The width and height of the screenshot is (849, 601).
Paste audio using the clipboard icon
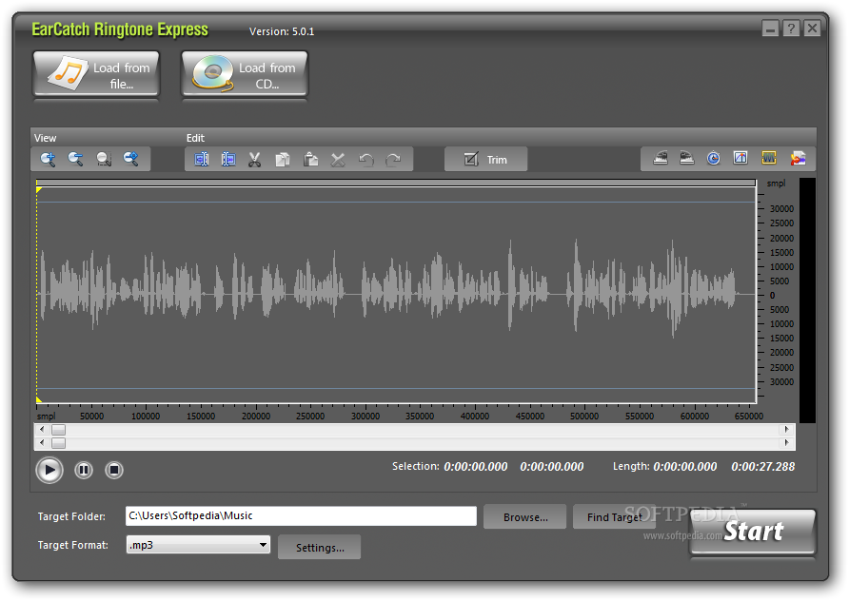point(311,160)
